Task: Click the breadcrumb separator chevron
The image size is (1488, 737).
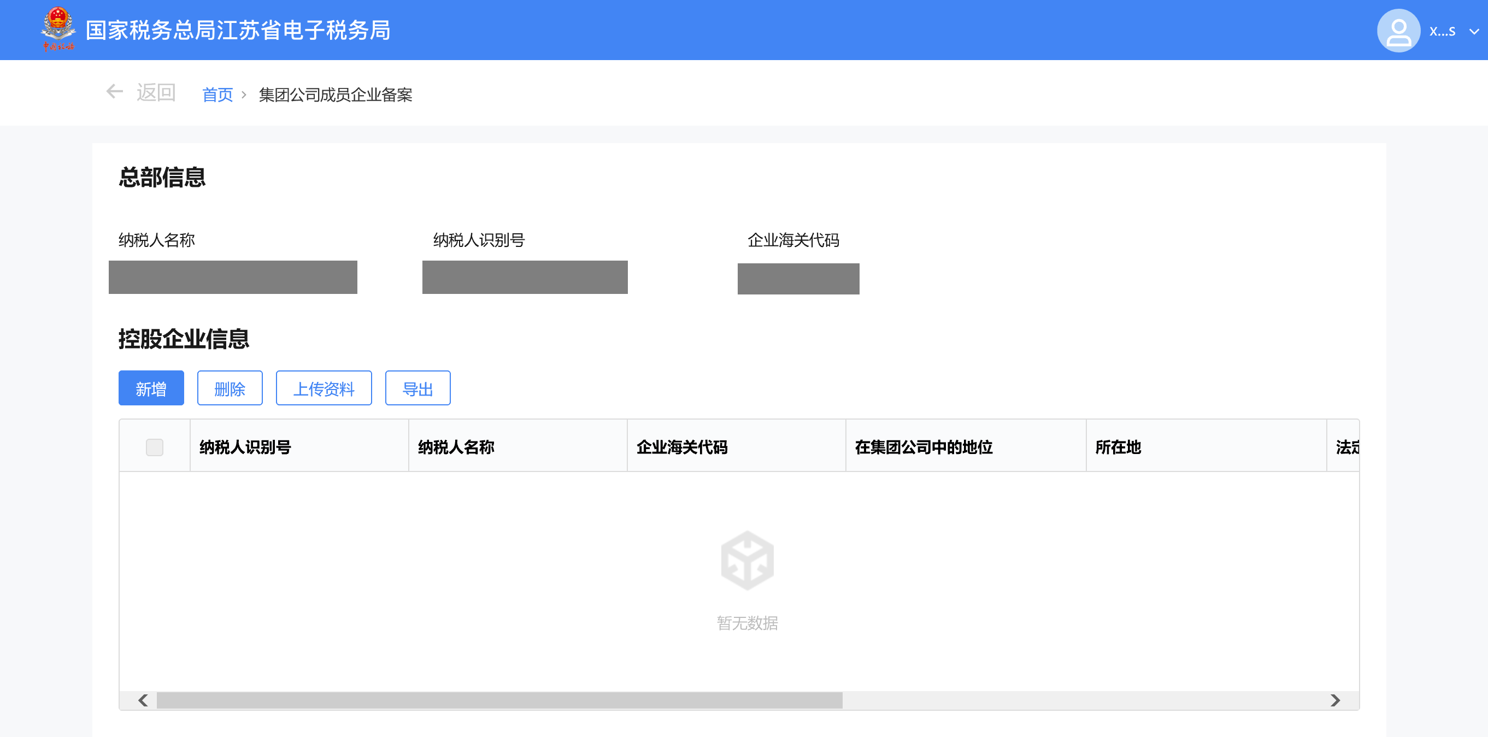Action: (244, 95)
